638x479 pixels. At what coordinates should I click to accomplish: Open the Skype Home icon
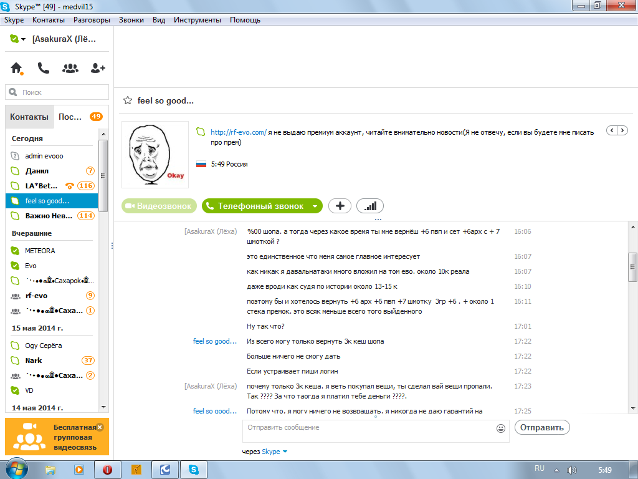point(17,68)
